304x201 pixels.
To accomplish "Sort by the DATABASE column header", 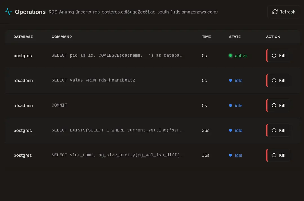I will point(23,37).
